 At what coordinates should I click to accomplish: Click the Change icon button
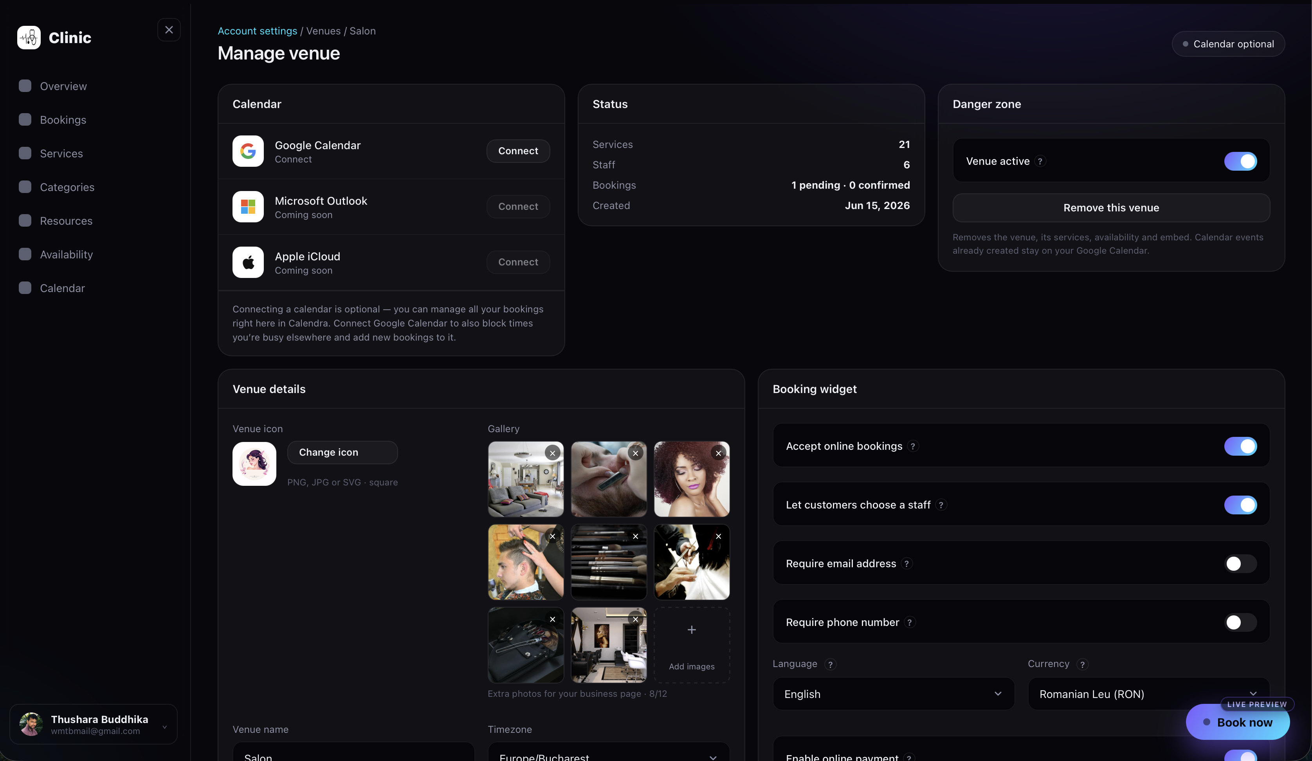pyautogui.click(x=342, y=452)
